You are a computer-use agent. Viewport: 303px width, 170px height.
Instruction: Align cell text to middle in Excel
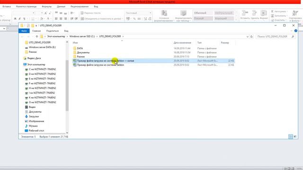[x=61, y=13]
